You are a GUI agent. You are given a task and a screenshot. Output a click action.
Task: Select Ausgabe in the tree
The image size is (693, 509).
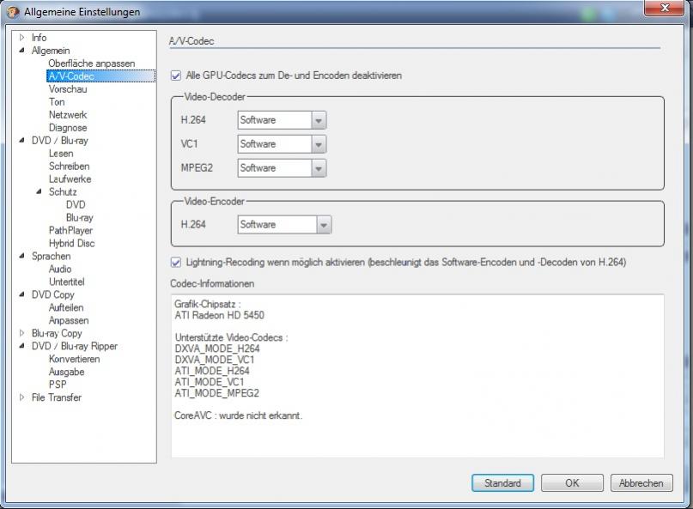click(66, 372)
